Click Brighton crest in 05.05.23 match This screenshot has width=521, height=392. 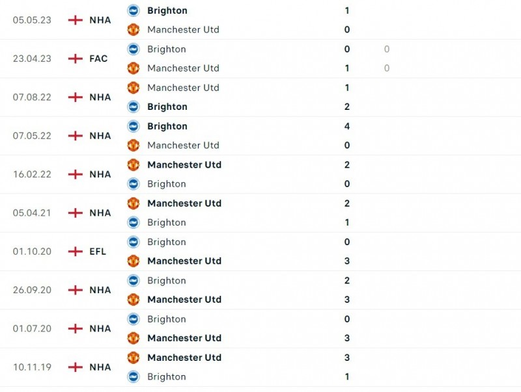134,10
